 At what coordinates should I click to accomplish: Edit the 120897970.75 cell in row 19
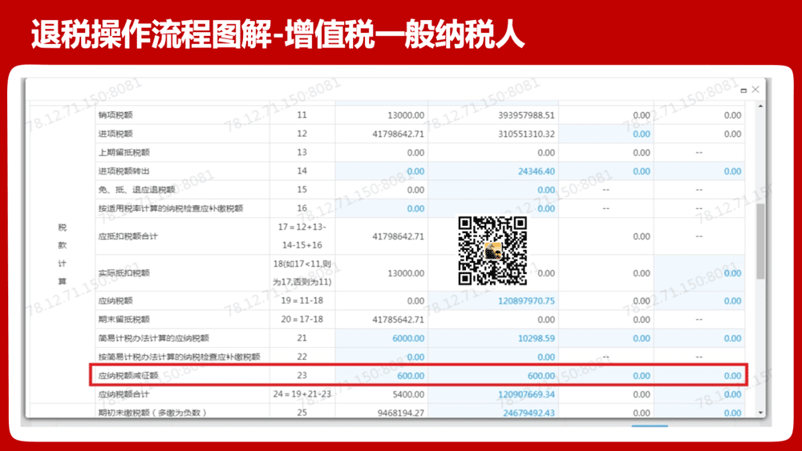point(526,301)
